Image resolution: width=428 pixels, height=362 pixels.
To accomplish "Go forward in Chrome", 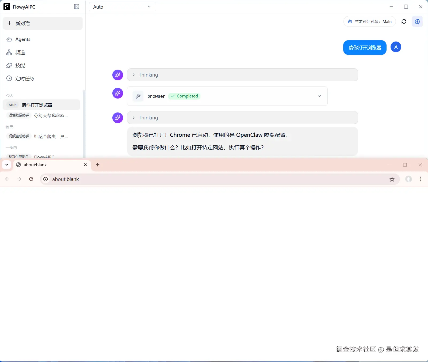I will (x=19, y=179).
